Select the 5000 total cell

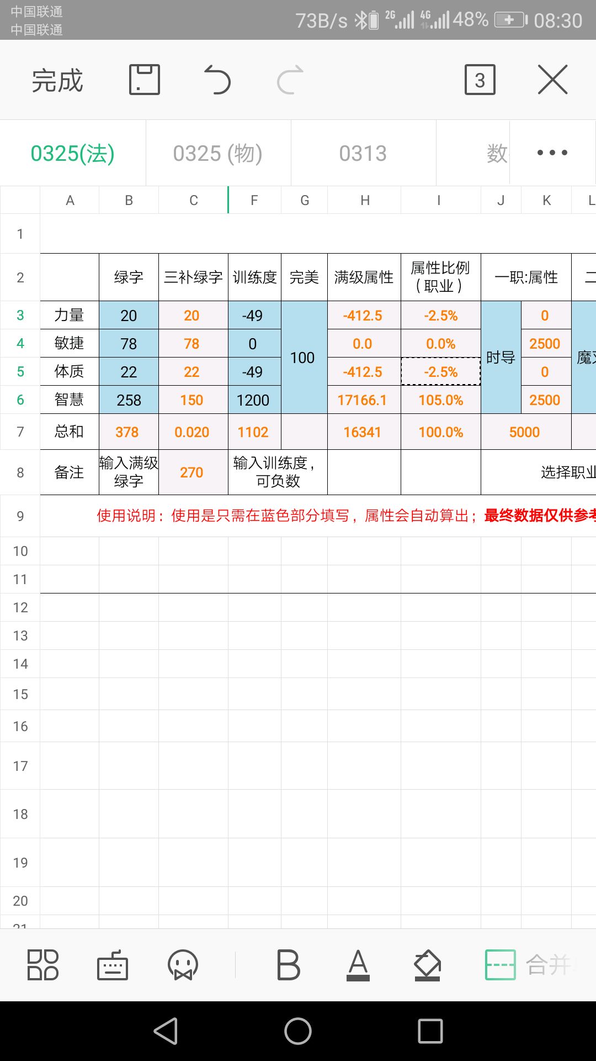[x=526, y=432]
